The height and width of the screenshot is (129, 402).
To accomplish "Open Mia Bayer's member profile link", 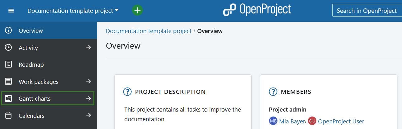I will [x=292, y=121].
